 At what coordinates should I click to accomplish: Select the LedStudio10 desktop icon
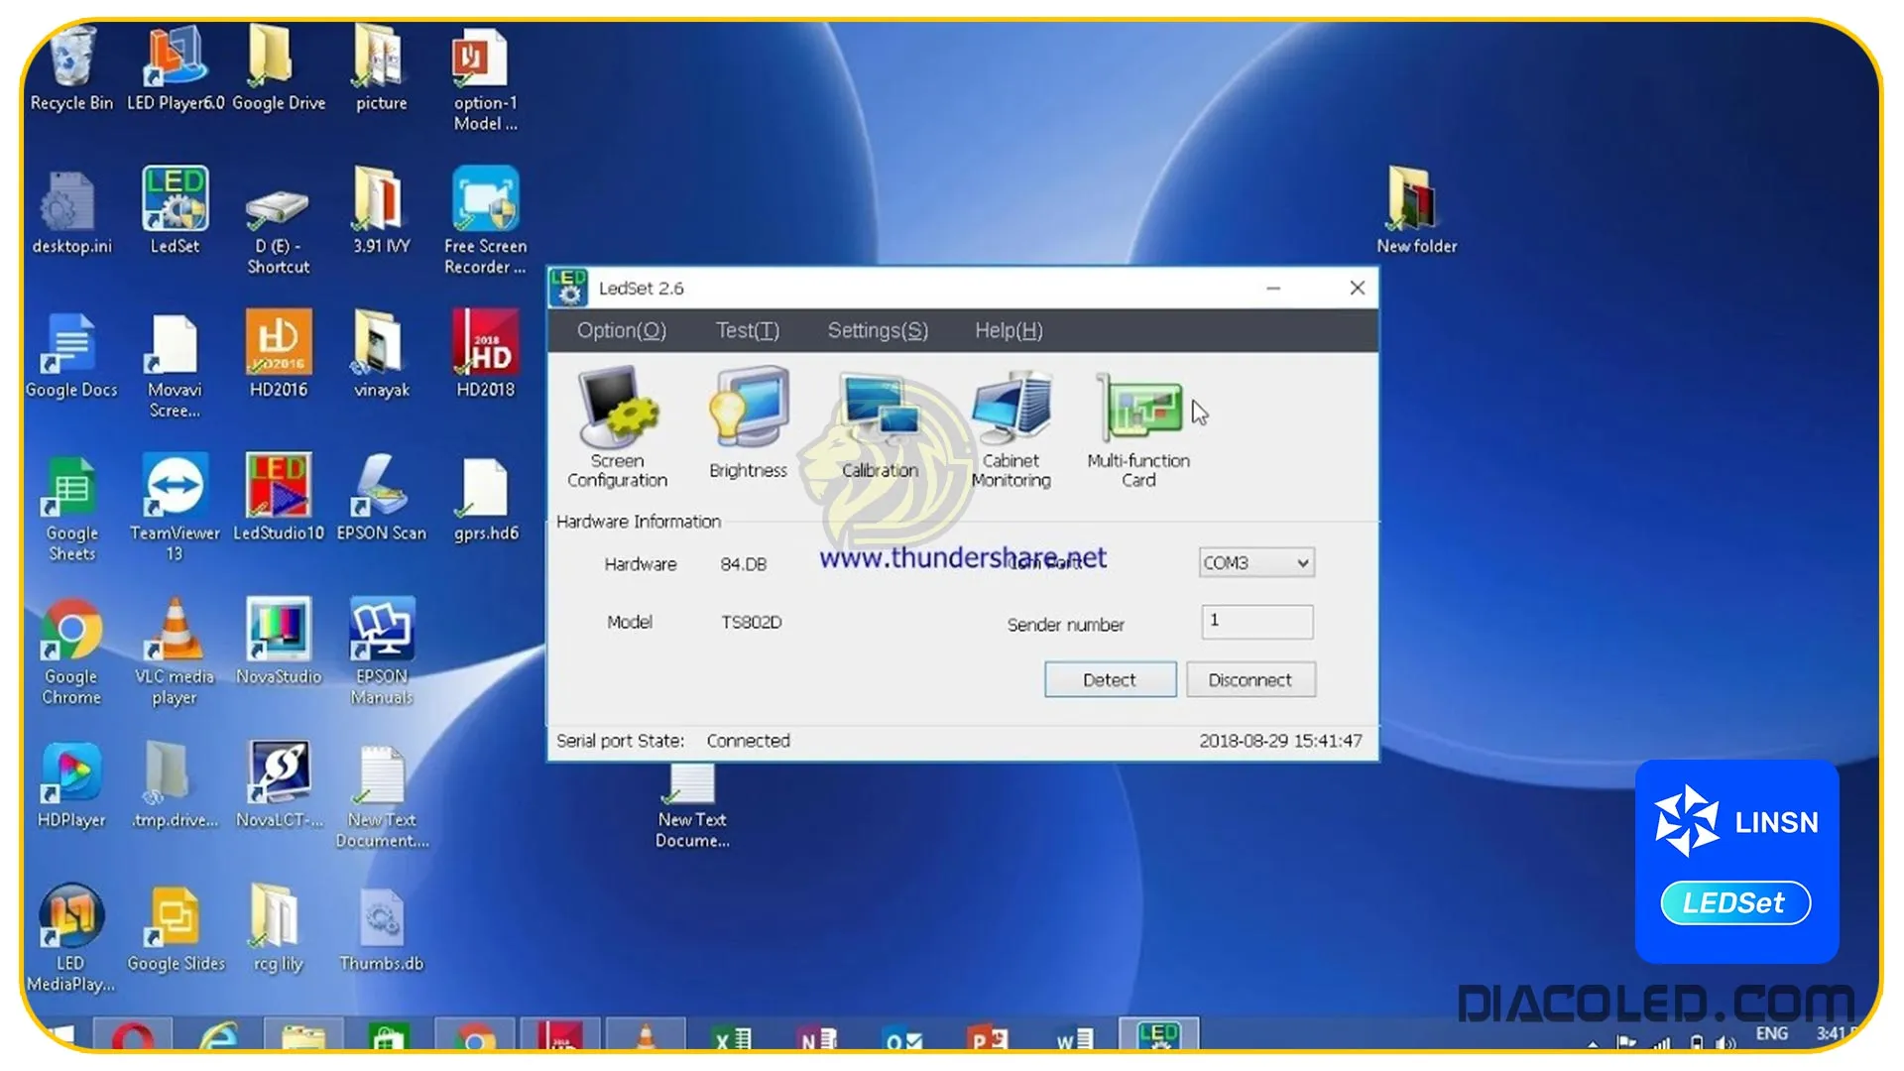click(x=279, y=498)
